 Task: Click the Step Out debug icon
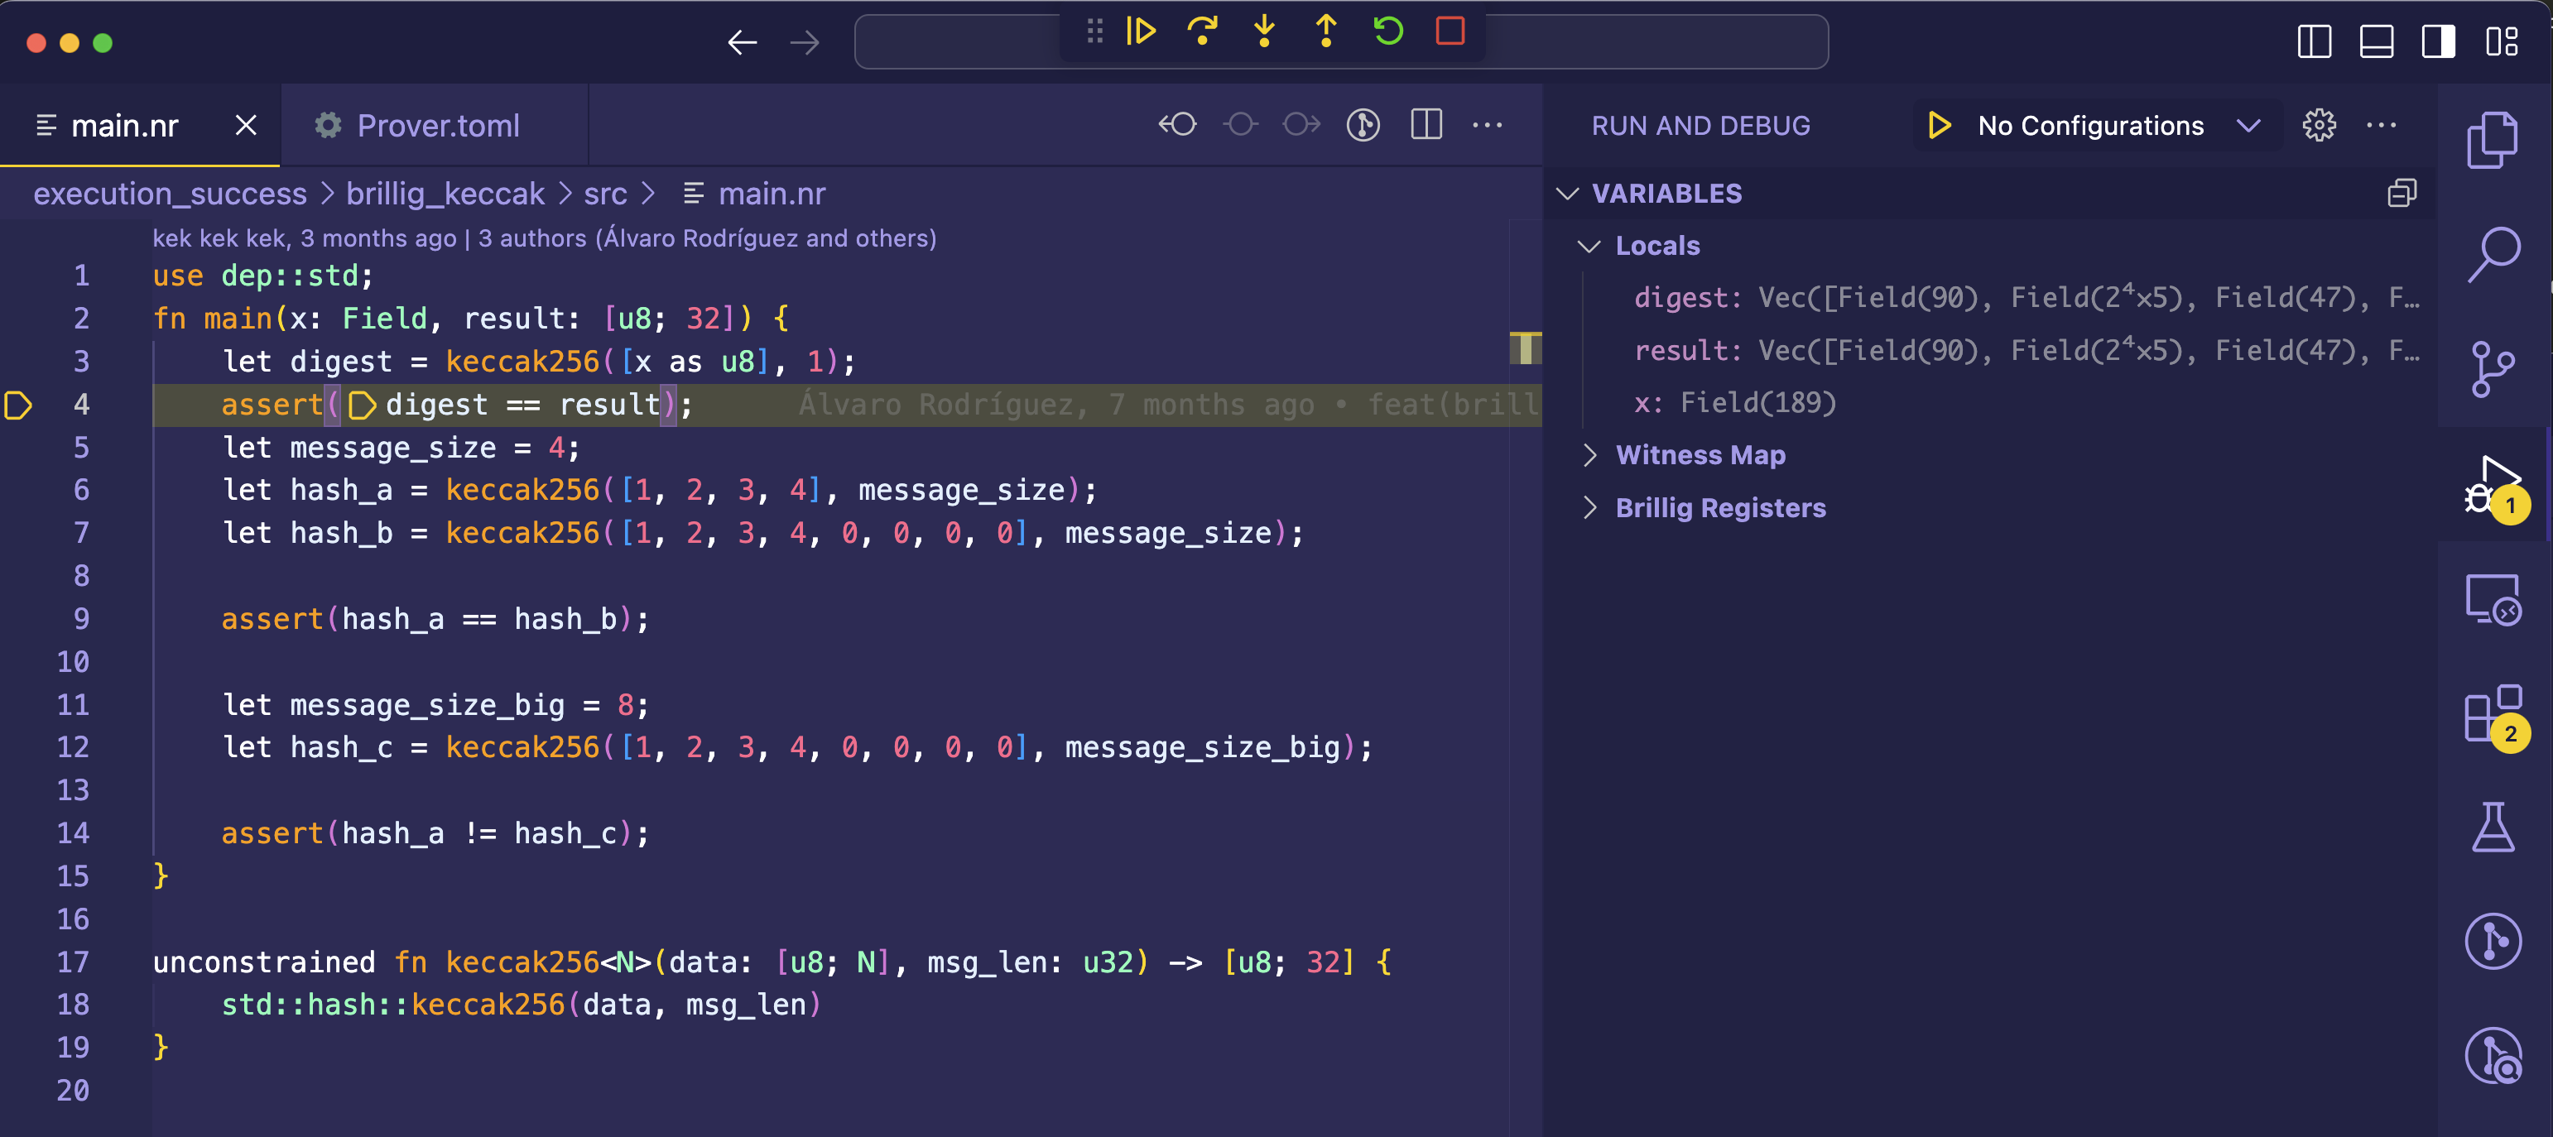1325,31
